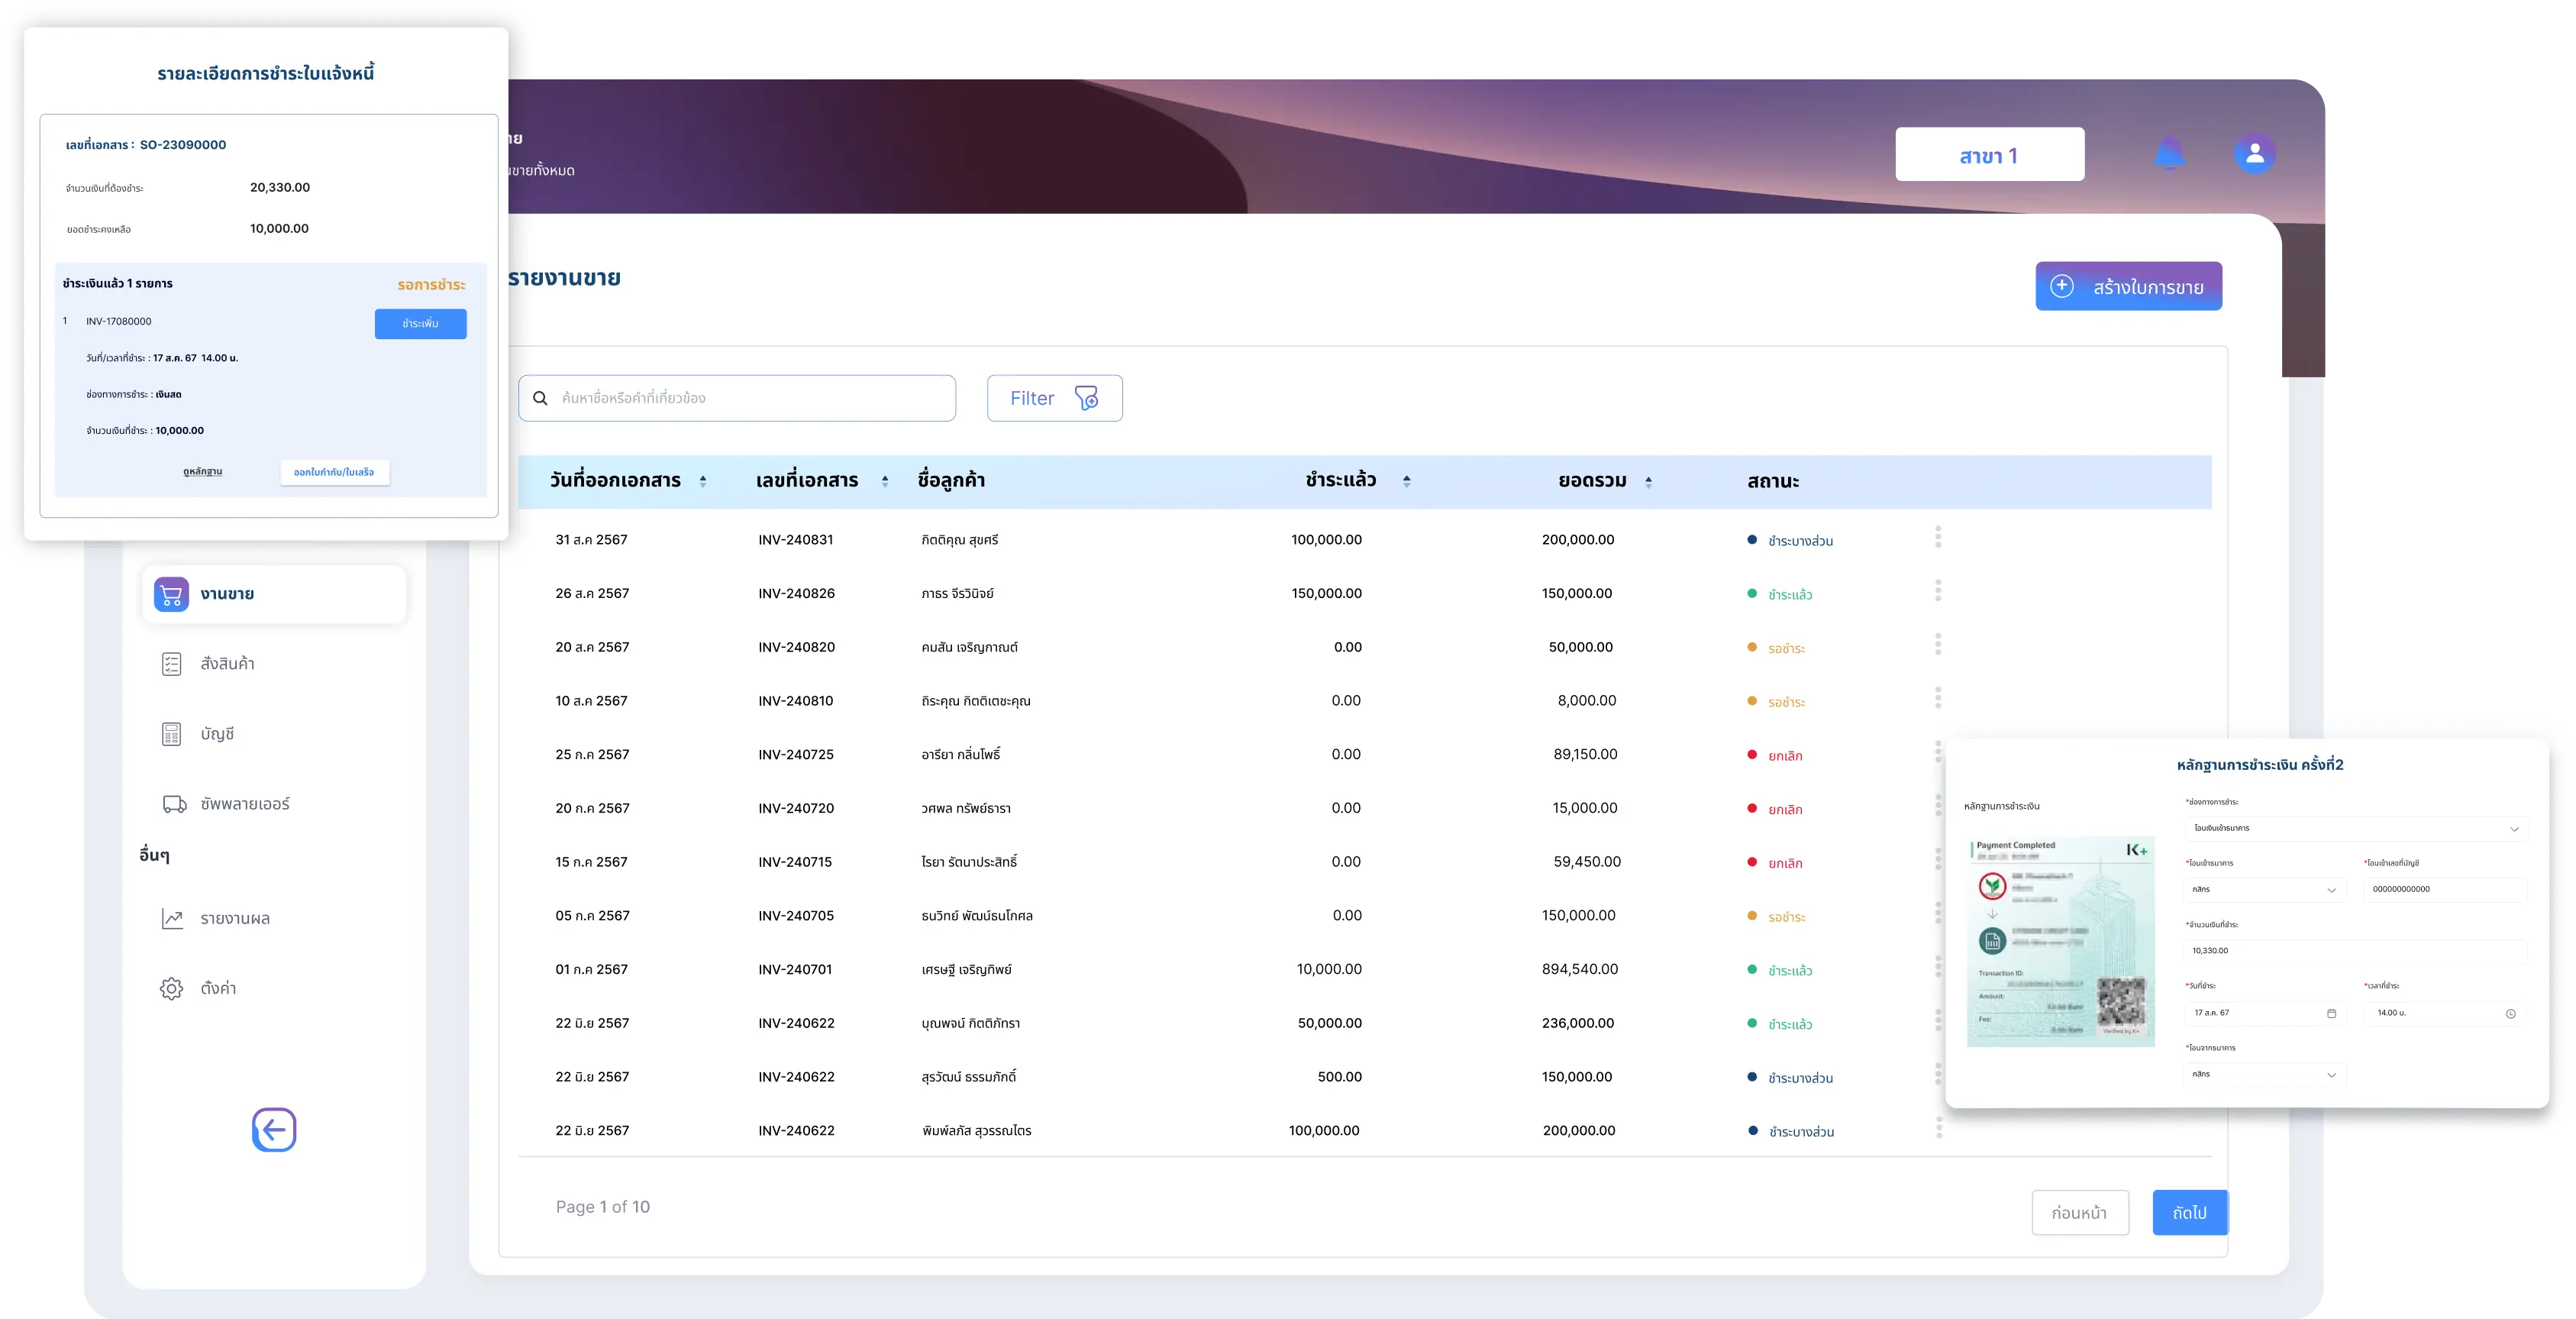Expand the โอนเข้าธนาคาร bank dropdown

pos(2264,889)
